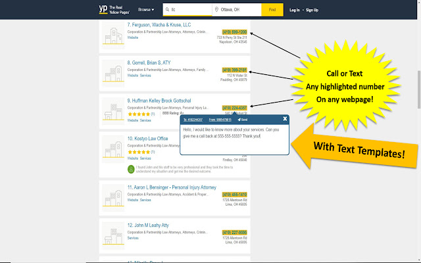Click highlighted phone number for John M Leahy

234,232
